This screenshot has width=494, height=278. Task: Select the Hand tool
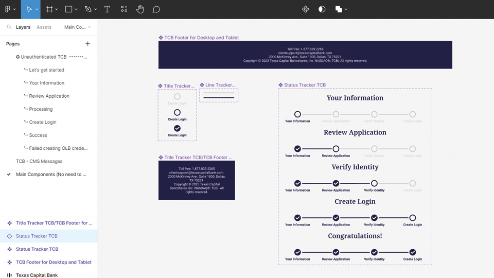[140, 9]
